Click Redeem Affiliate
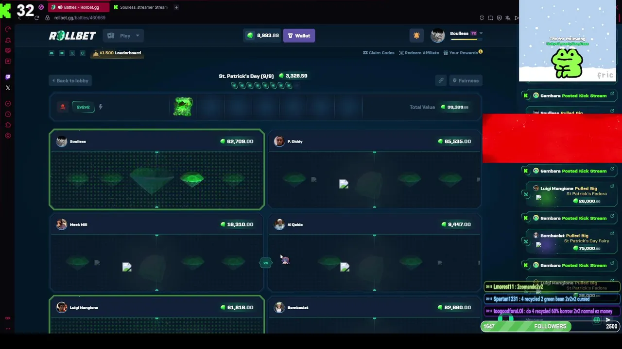The image size is (622, 349). click(419, 53)
